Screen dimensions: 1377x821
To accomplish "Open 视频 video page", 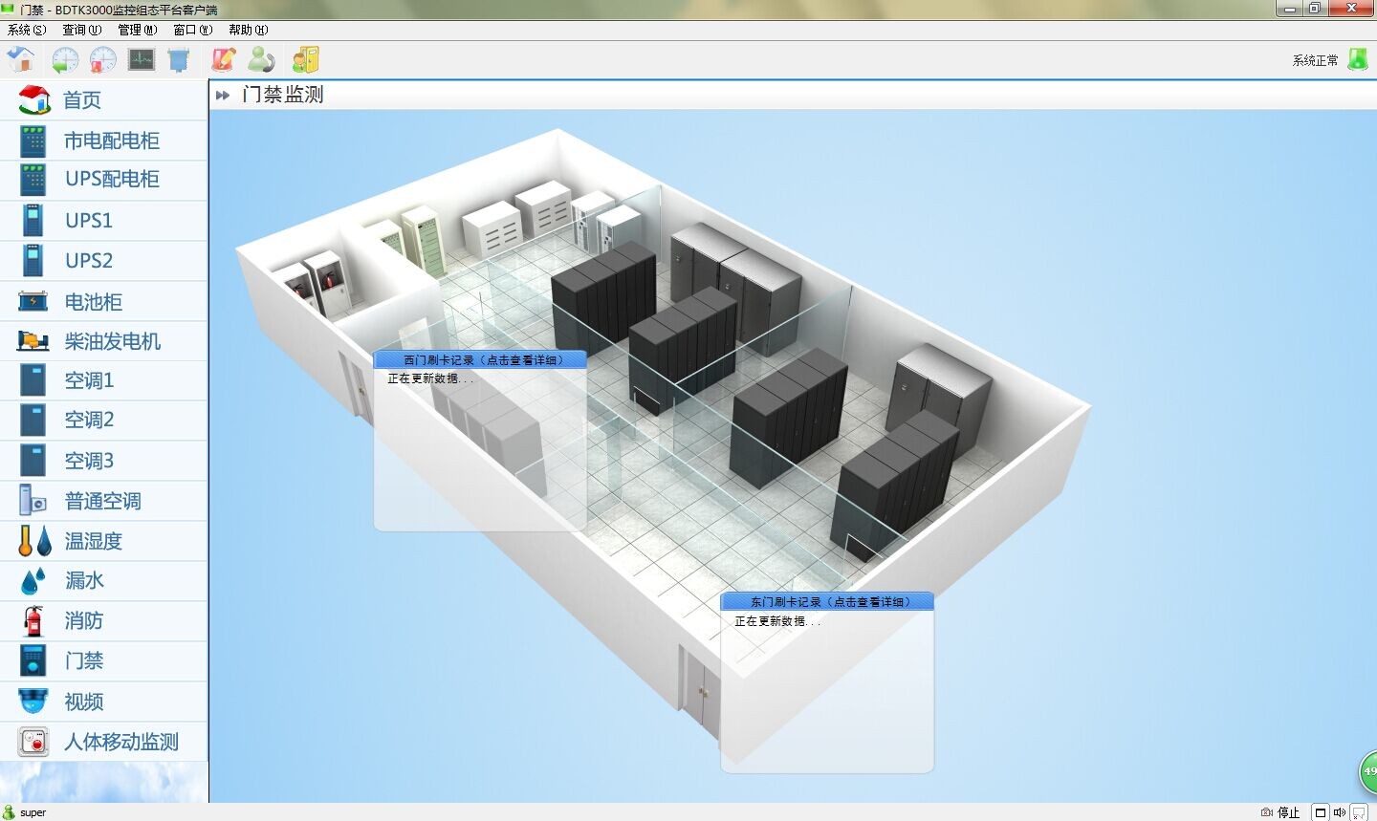I will pyautogui.click(x=103, y=702).
